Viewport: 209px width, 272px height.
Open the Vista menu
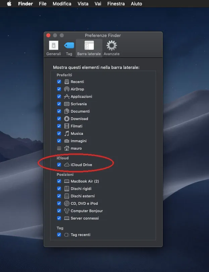pyautogui.click(x=83, y=4)
